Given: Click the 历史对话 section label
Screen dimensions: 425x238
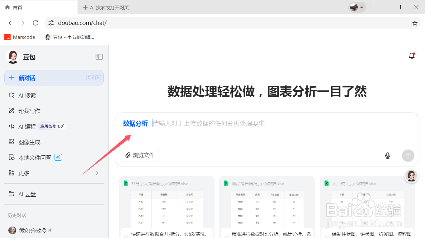Looking at the screenshot, I should point(17,215).
